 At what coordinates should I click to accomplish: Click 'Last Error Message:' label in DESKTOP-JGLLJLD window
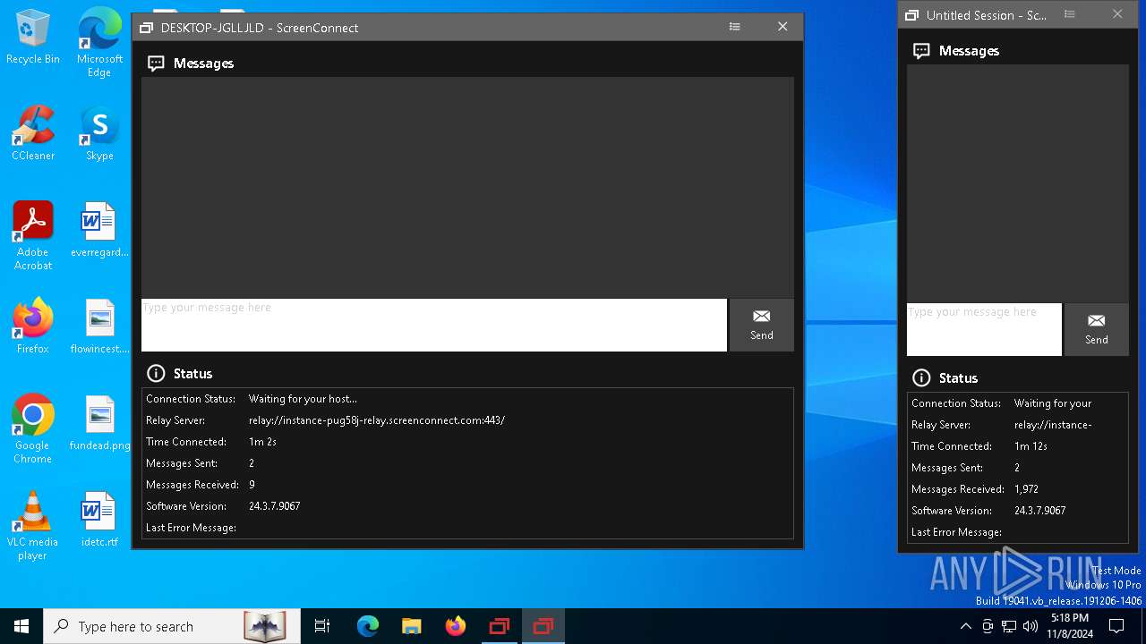coord(191,528)
